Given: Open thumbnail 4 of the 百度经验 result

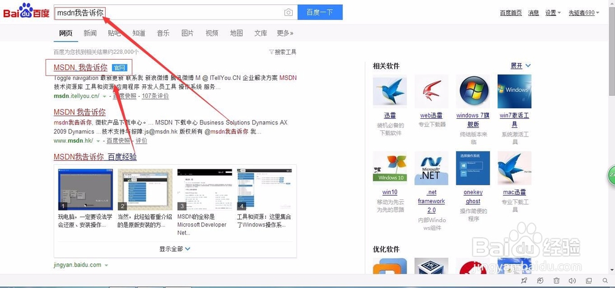Looking at the screenshot, I should click(264, 190).
